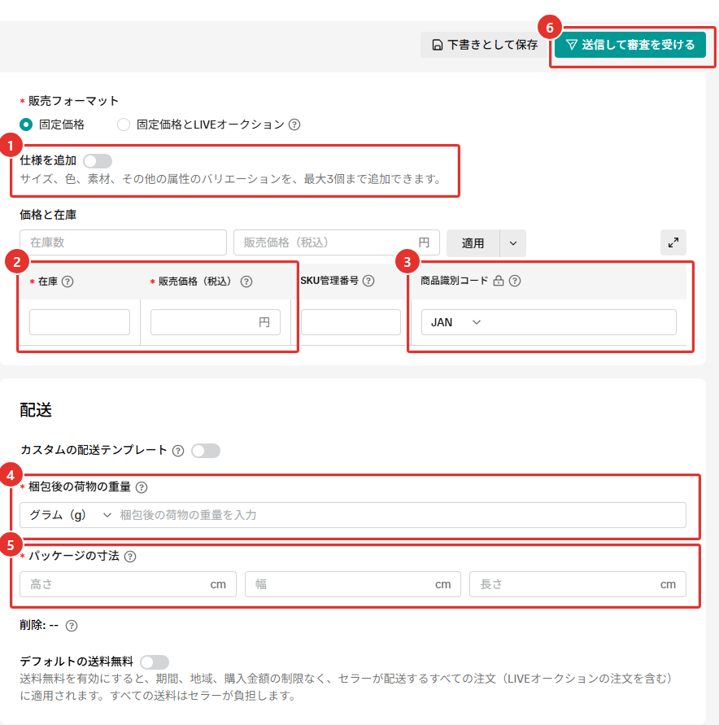This screenshot has height=725, width=719.
Task: Click 商品識別コード number input area
Action: [x=582, y=322]
